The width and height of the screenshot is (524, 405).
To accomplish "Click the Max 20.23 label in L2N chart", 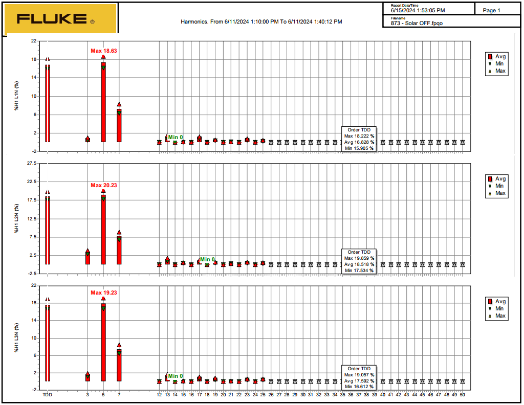I will [104, 185].
